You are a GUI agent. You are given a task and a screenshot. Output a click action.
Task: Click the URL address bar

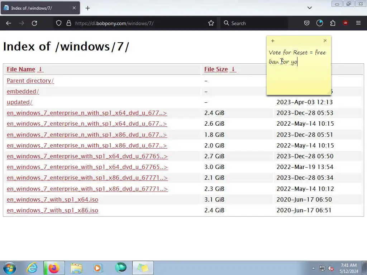click(x=135, y=23)
